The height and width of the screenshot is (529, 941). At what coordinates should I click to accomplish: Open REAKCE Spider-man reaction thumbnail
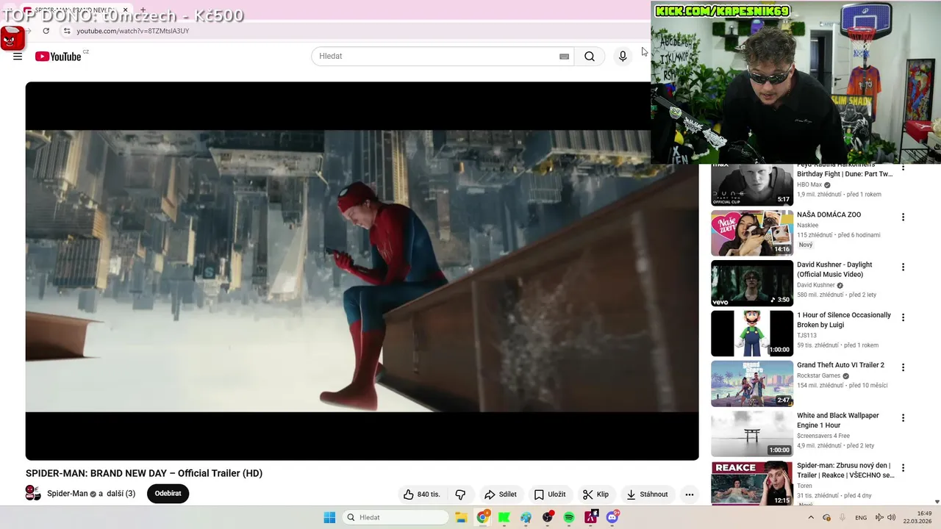[x=752, y=483]
